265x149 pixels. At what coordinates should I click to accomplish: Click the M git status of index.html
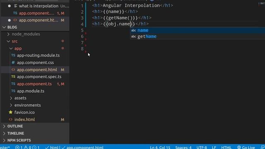(x=63, y=120)
